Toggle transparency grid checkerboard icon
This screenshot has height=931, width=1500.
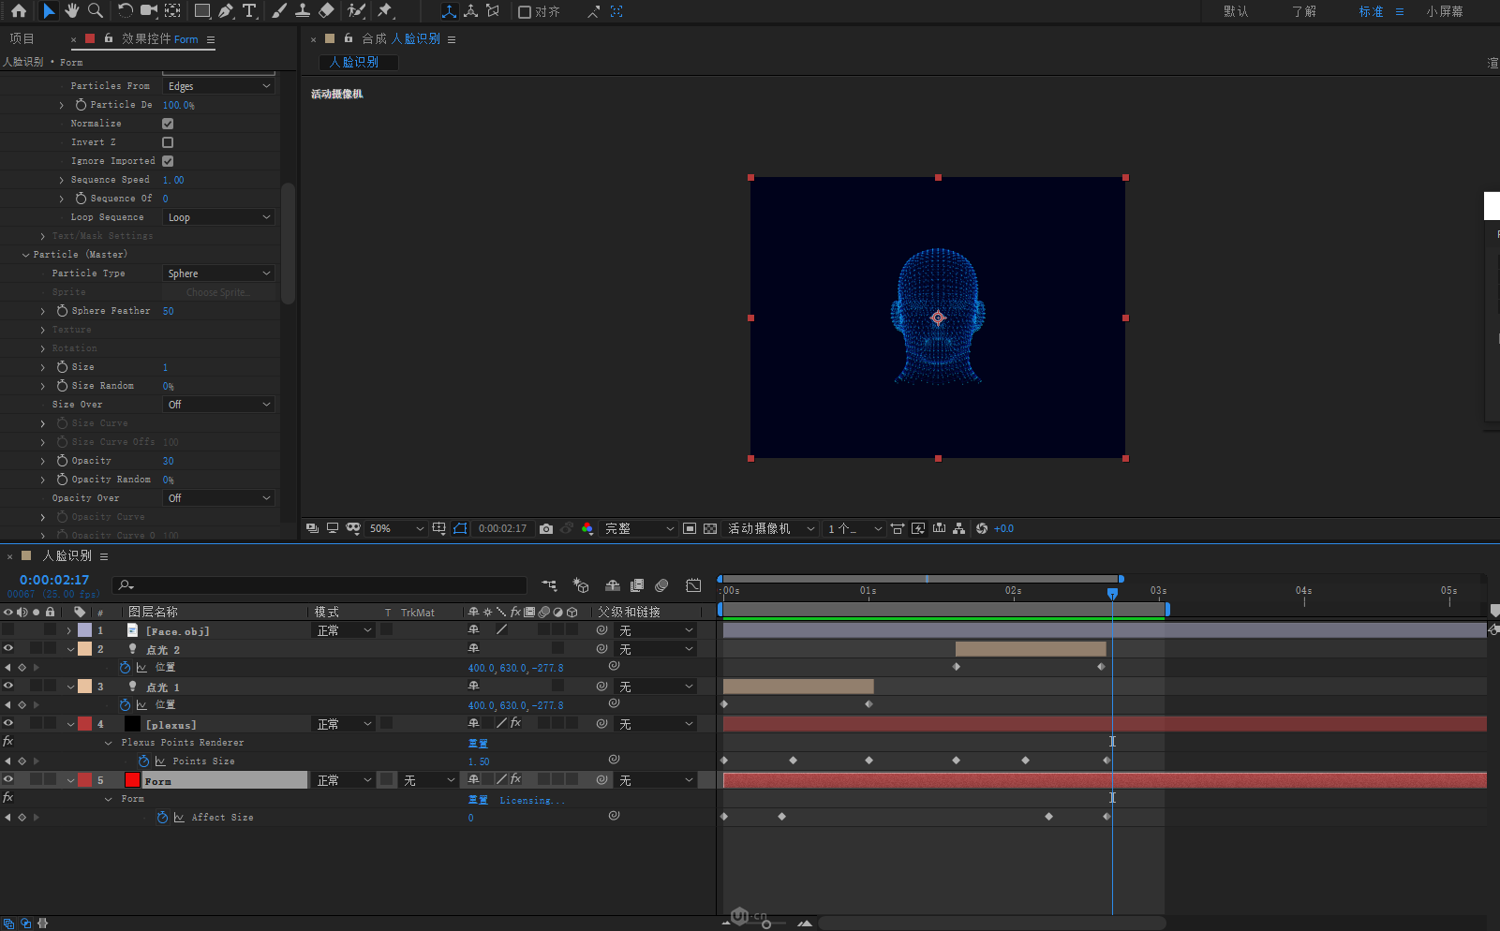710,528
